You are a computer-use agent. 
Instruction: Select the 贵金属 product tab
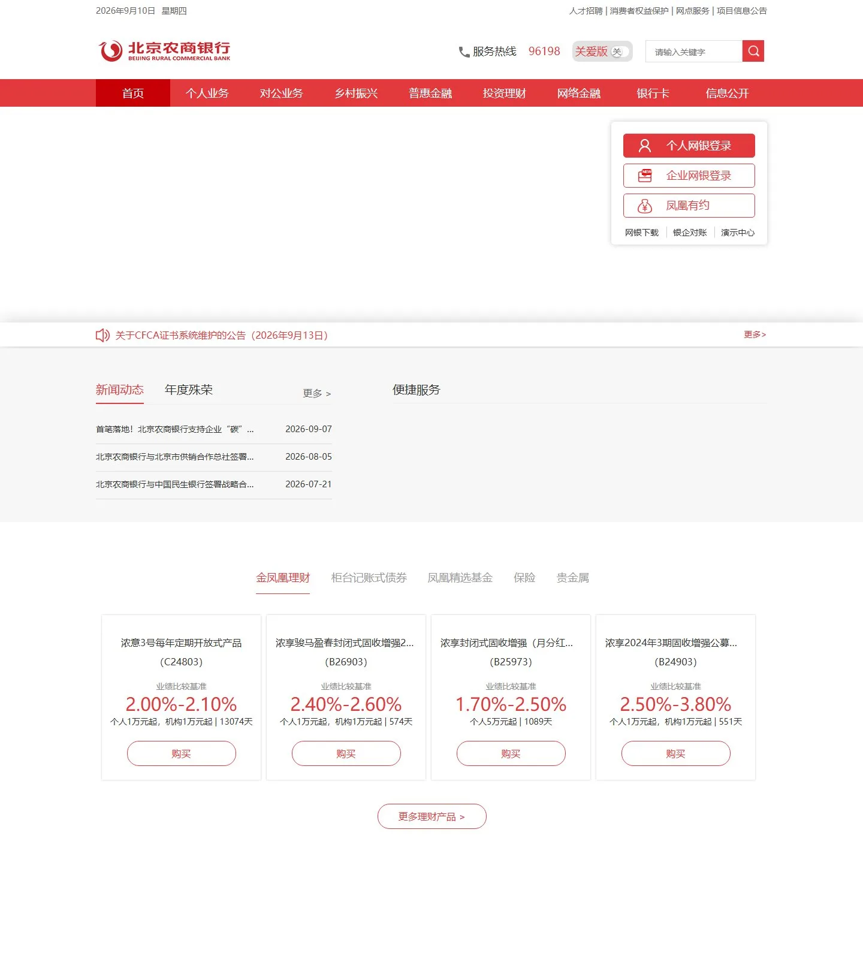pyautogui.click(x=573, y=578)
